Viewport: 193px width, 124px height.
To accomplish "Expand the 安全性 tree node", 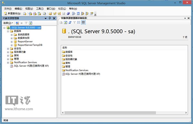I will (x=8, y=49).
